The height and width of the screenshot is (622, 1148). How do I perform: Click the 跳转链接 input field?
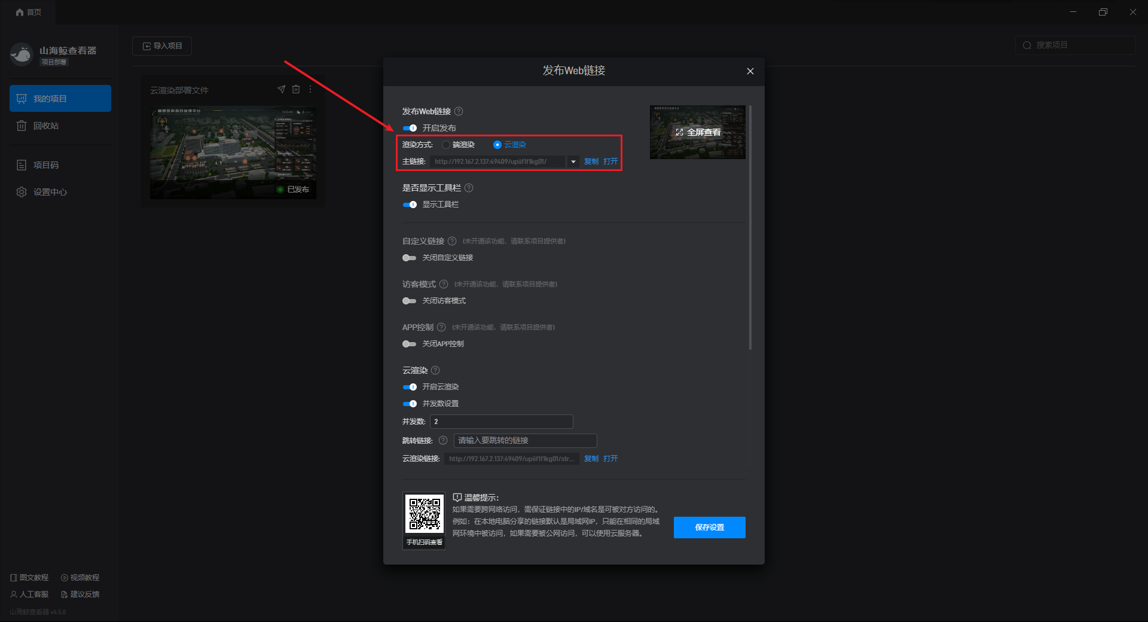(x=526, y=441)
